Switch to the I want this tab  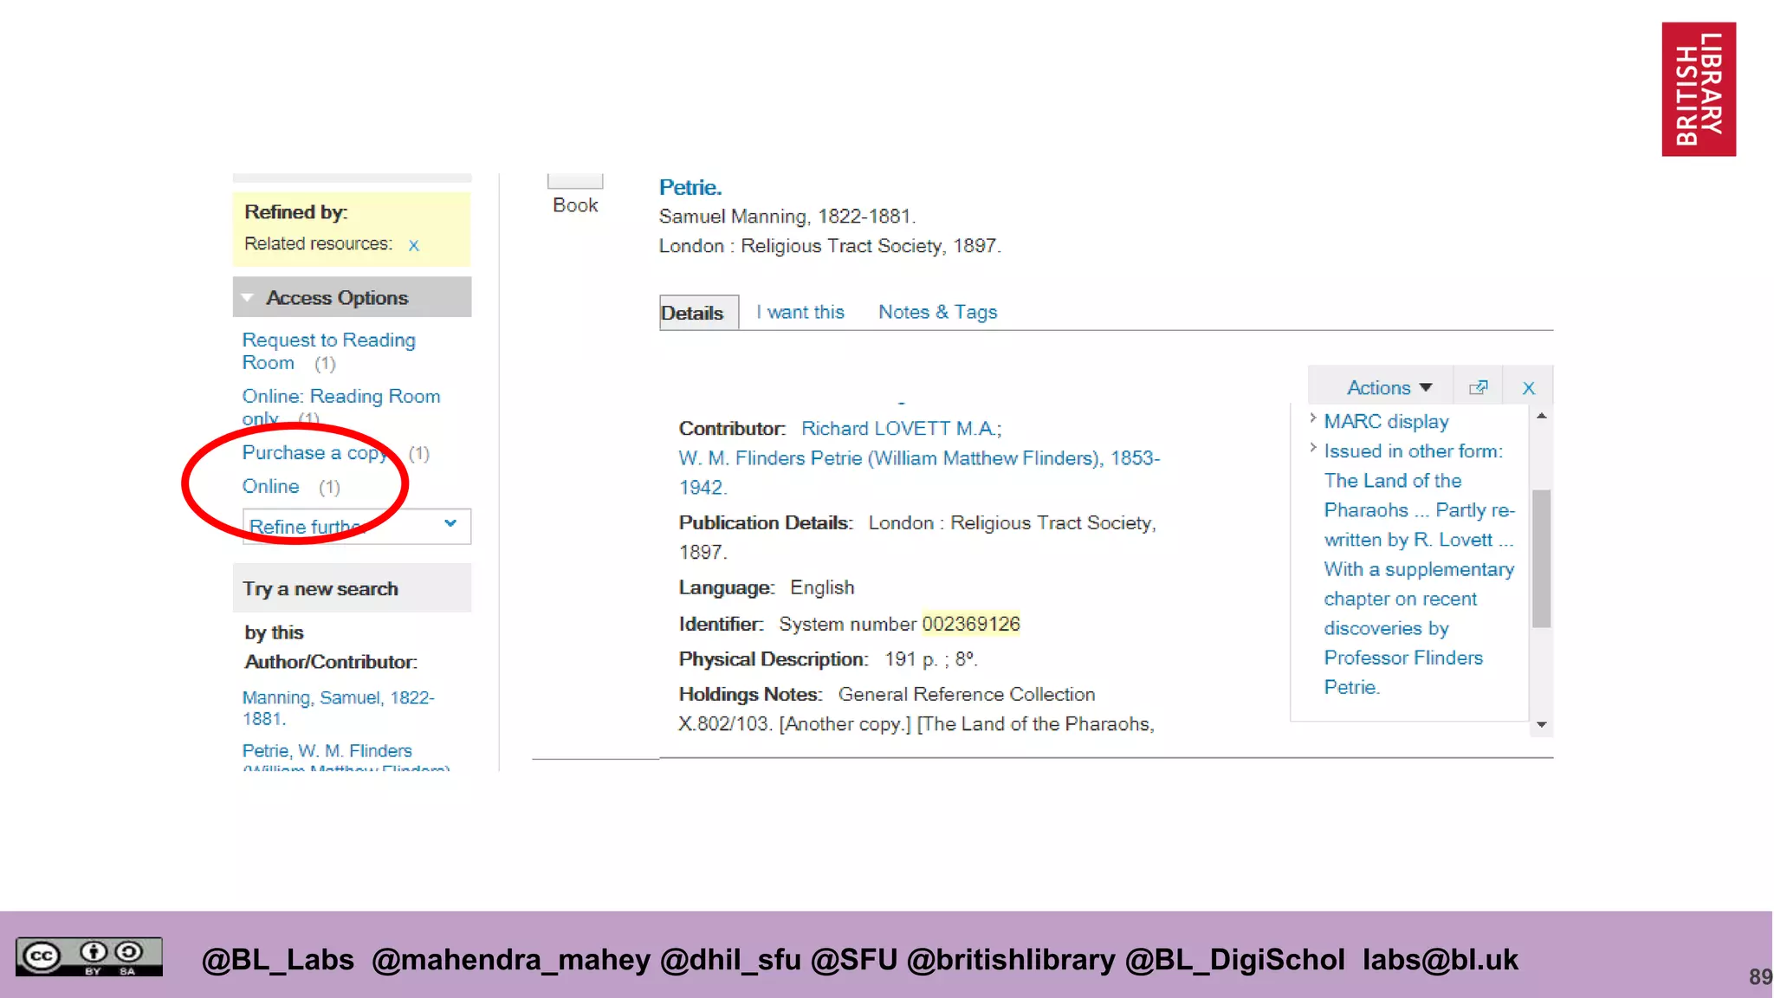(x=800, y=312)
